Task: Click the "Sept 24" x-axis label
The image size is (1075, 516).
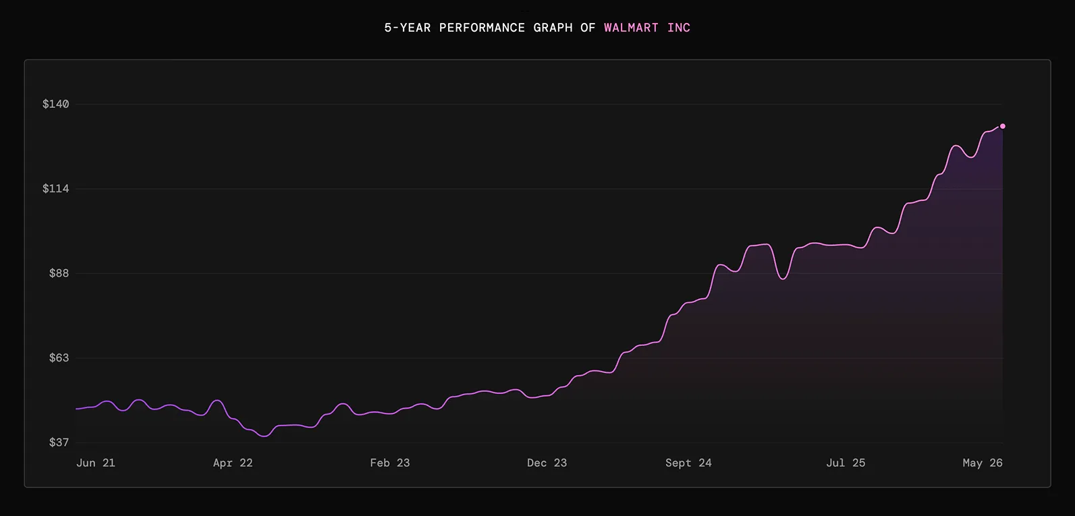Action: click(688, 463)
